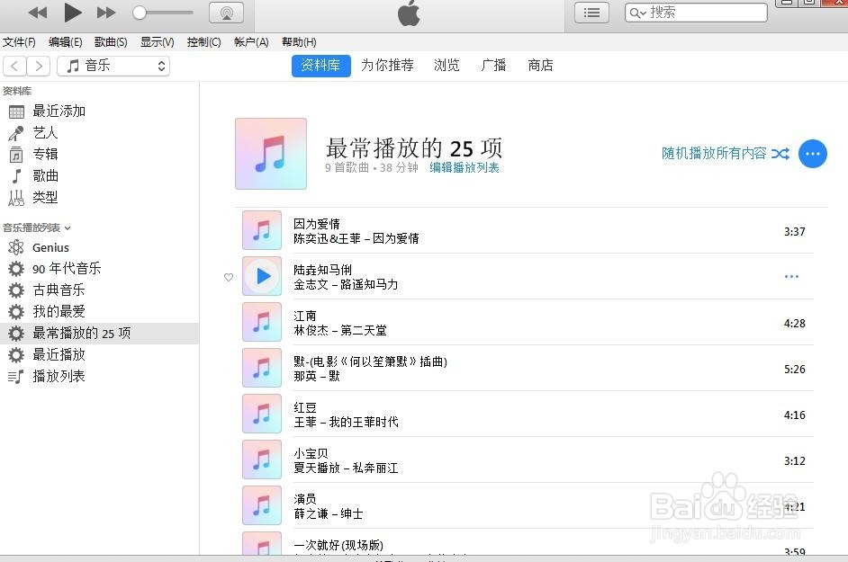Select the 薛之谦 – 绅士 line
Image resolution: width=848 pixels, height=562 pixels.
tap(329, 514)
